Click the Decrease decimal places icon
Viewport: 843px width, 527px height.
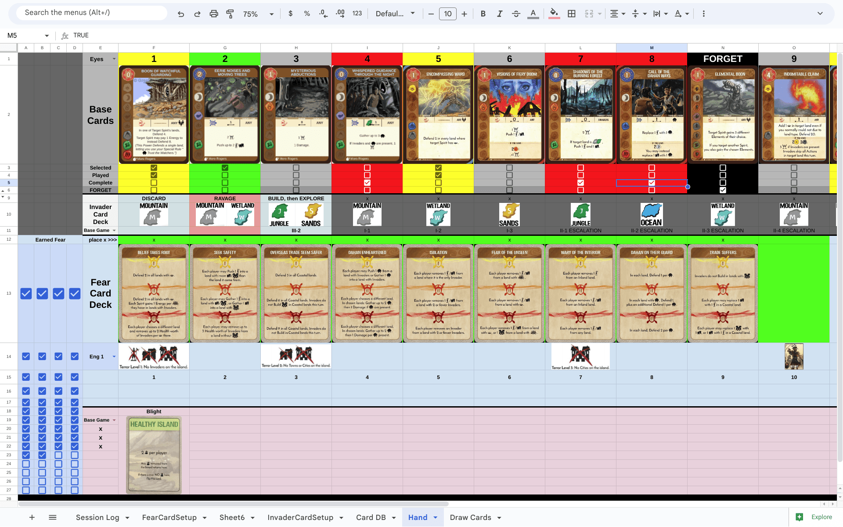(x=324, y=14)
